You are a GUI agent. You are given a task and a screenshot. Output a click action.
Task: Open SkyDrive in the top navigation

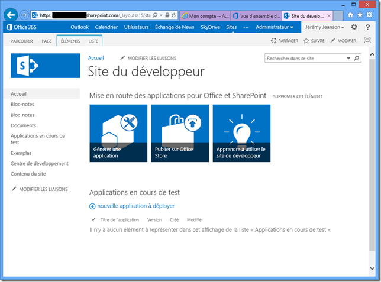tap(210, 27)
